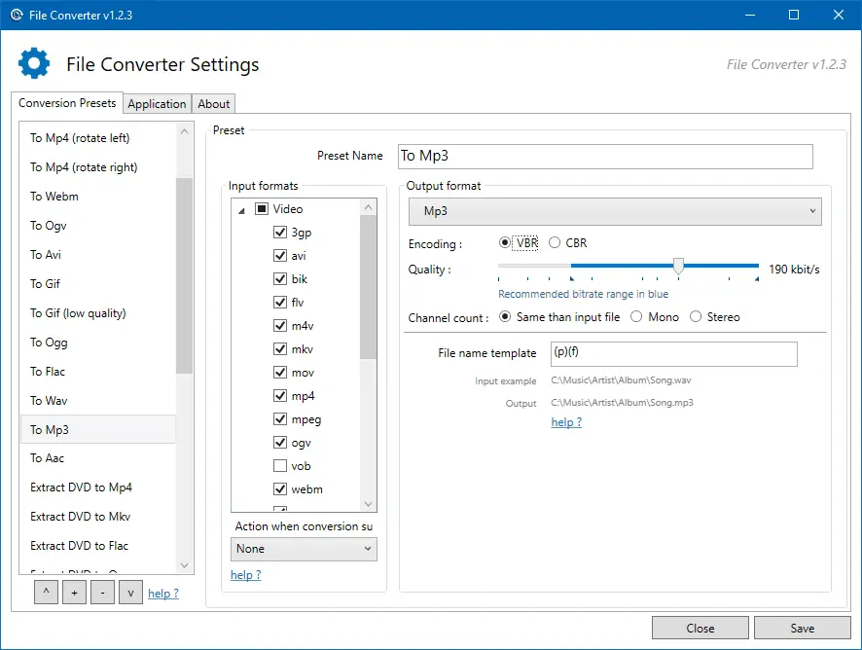The width and height of the screenshot is (862, 650).
Task: Click inside the Preset Name field
Action: coord(603,156)
